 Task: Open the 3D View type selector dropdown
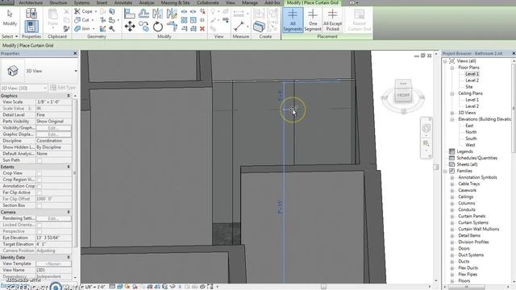click(x=76, y=71)
